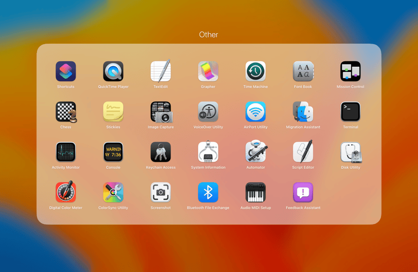This screenshot has height=272, width=418.
Task: Open Mission Control icon
Action: (350, 71)
